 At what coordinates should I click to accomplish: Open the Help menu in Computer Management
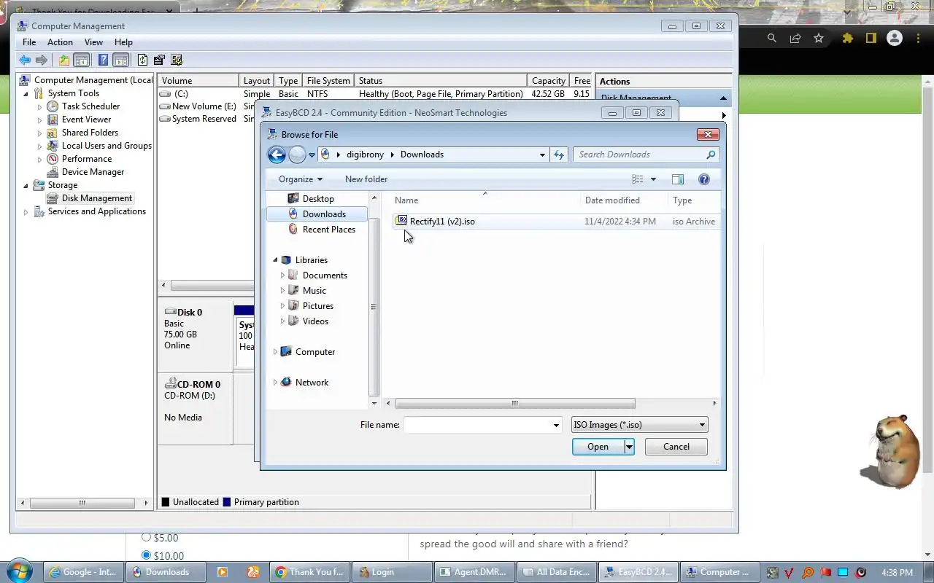(123, 42)
